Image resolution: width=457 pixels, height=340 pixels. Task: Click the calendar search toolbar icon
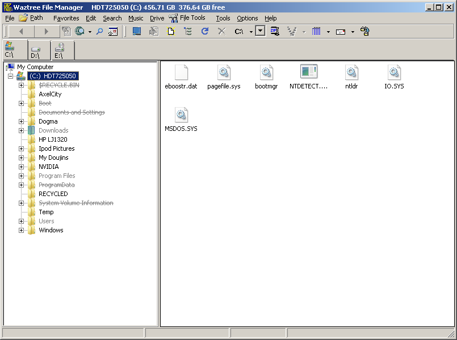[113, 31]
